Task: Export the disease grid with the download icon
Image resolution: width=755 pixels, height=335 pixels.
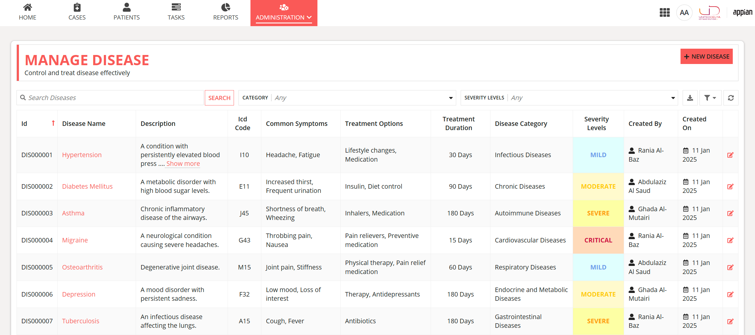Action: point(690,98)
